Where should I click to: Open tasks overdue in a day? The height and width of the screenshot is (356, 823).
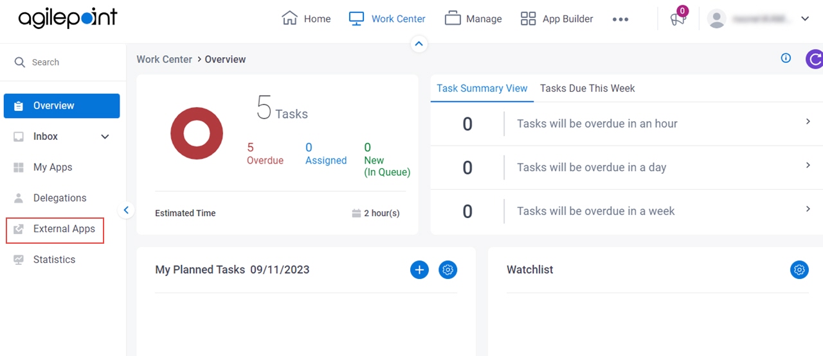click(626, 167)
